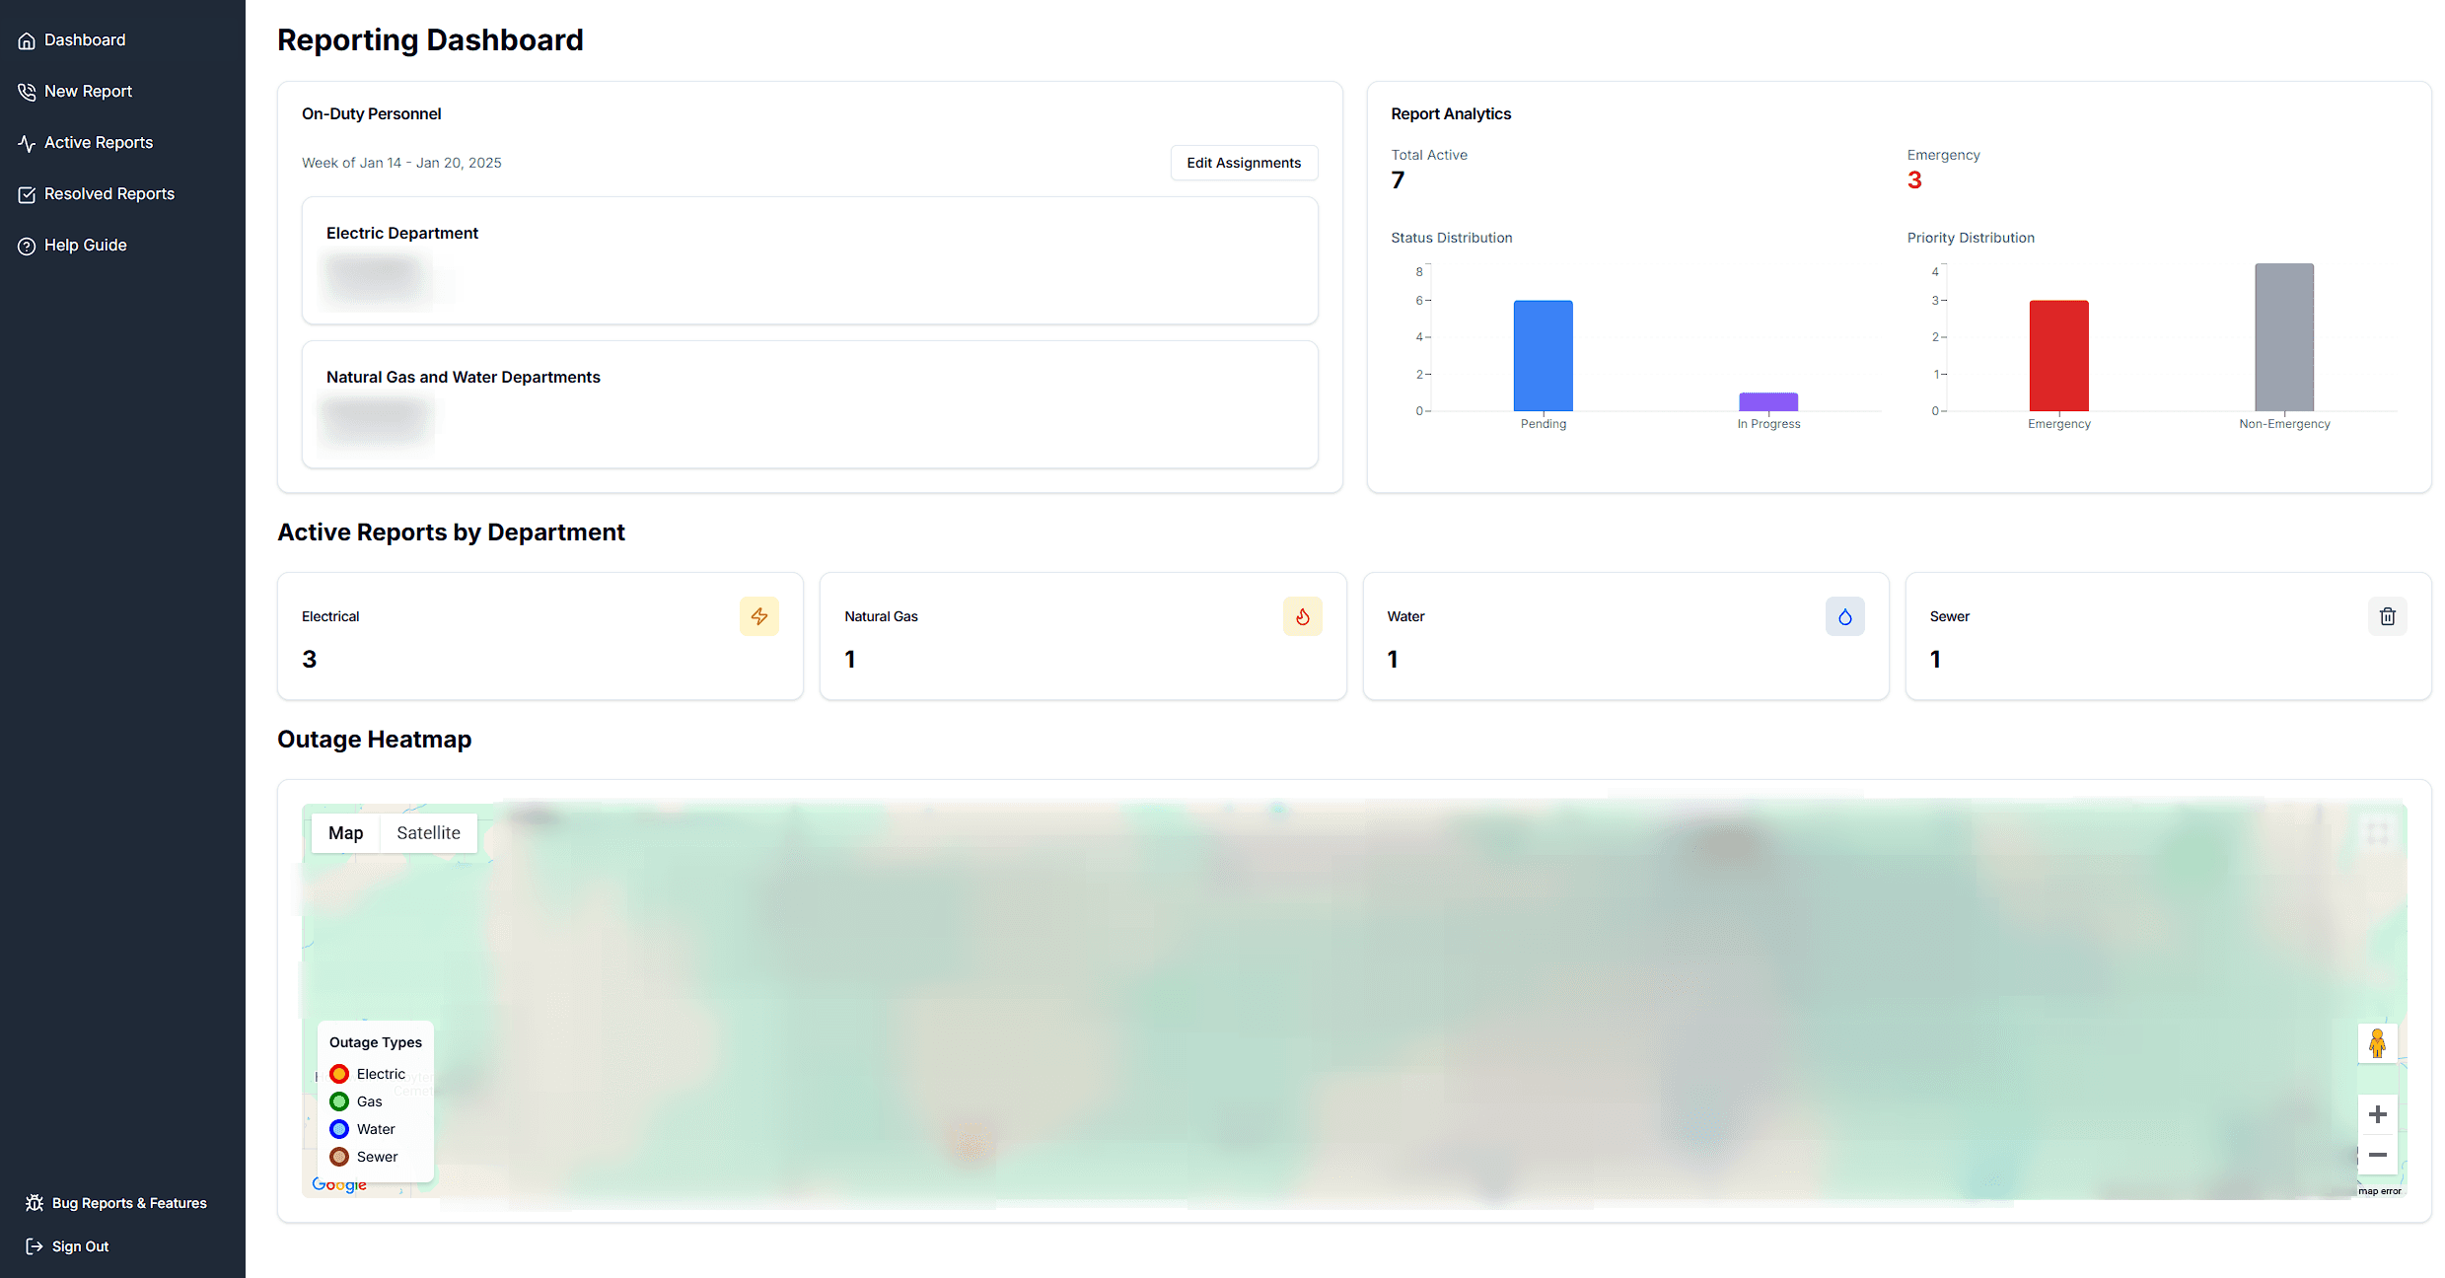Screen dimensions: 2445x1278
Task: Click the Sewer legend brown swatch
Action: click(339, 1157)
